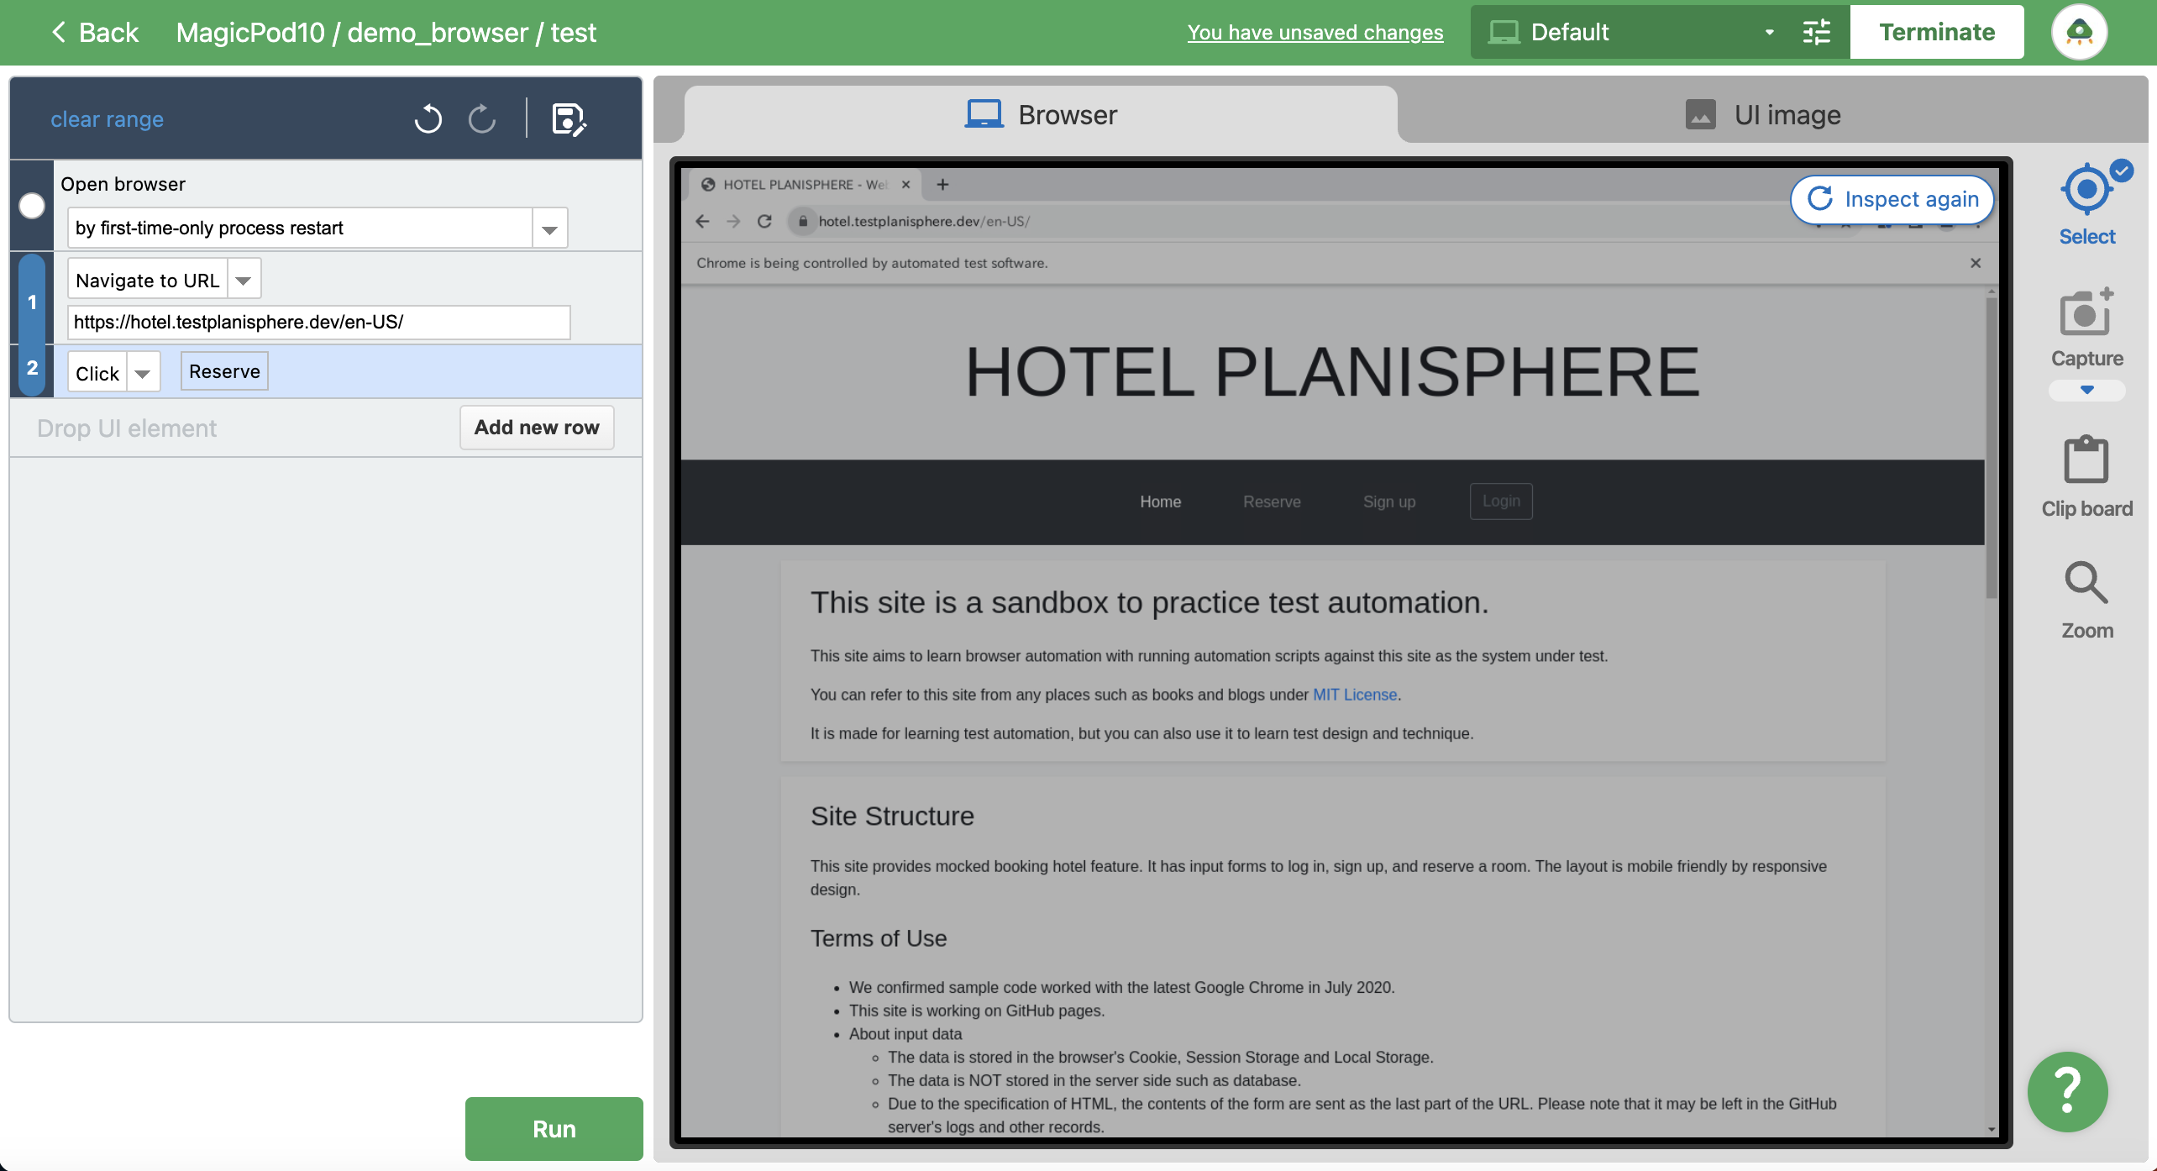Open the first-time-only process restart dropdown

tap(549, 227)
